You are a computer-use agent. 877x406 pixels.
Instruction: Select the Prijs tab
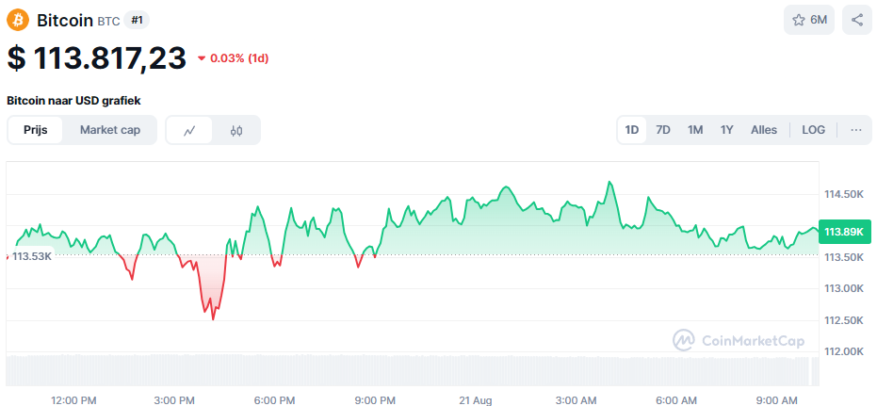click(x=35, y=130)
